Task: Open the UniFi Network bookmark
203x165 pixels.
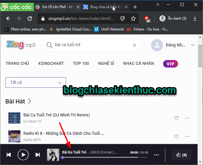Action: click(x=109, y=29)
